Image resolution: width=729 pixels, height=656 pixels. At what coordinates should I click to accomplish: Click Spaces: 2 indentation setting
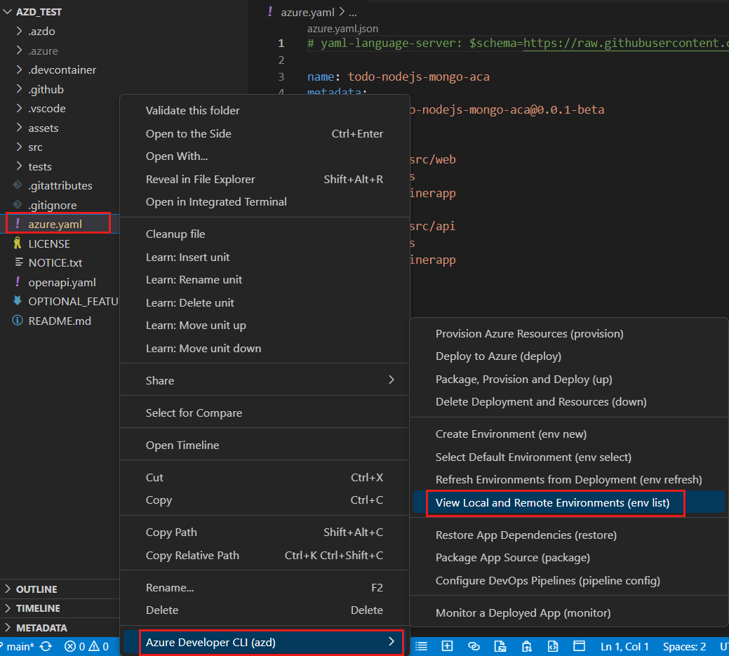click(684, 647)
